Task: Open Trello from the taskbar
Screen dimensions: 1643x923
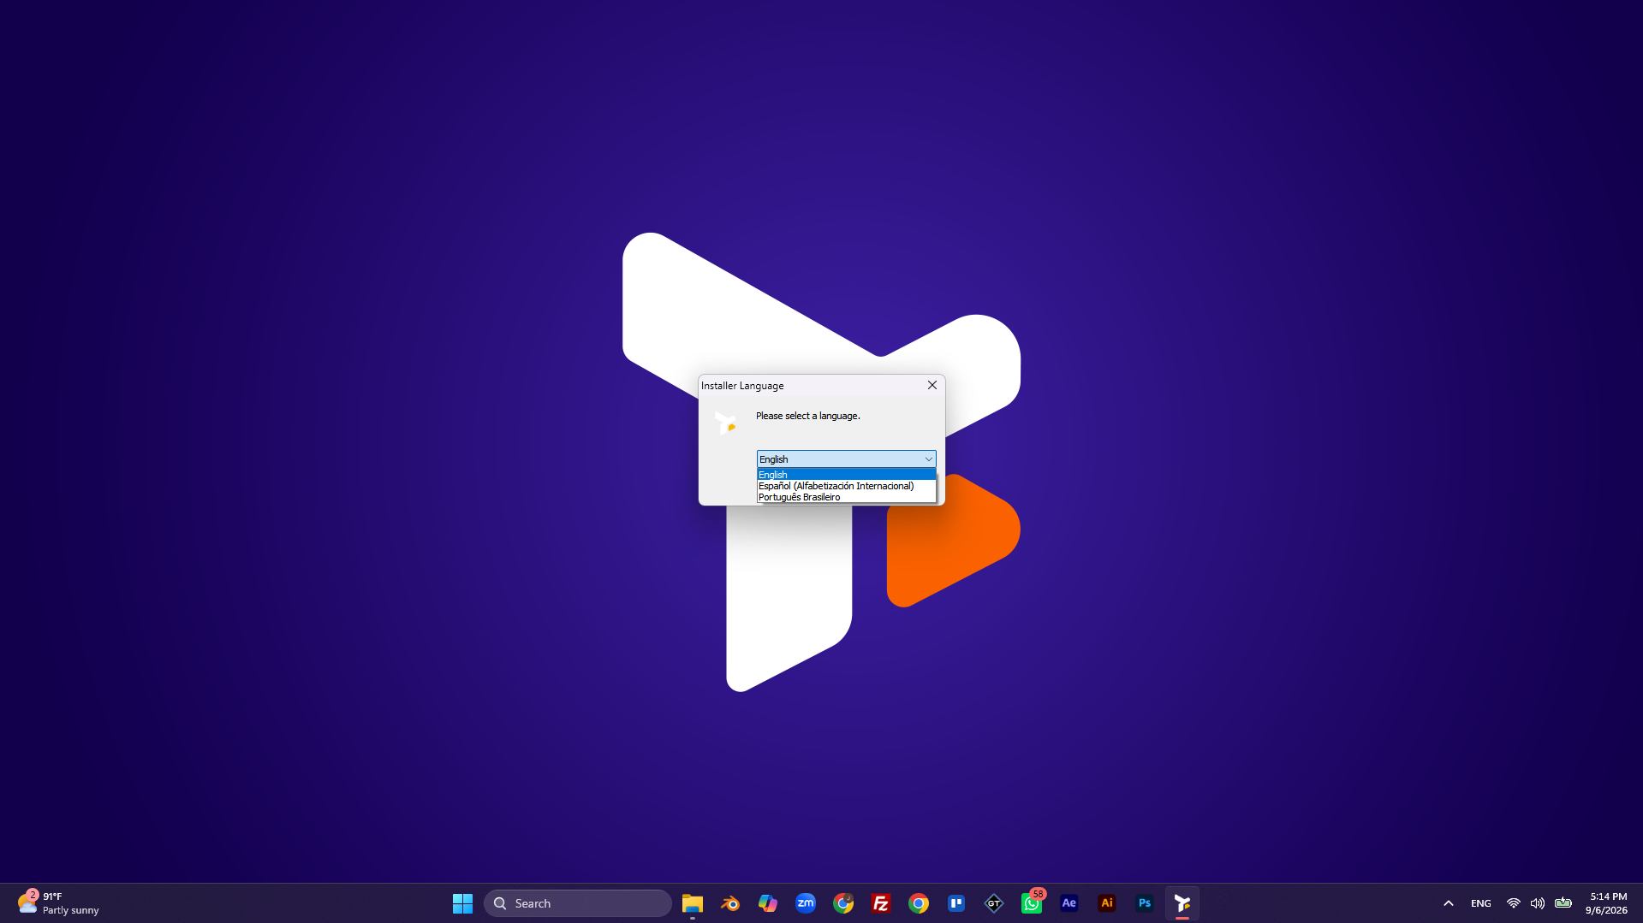Action: click(x=956, y=903)
